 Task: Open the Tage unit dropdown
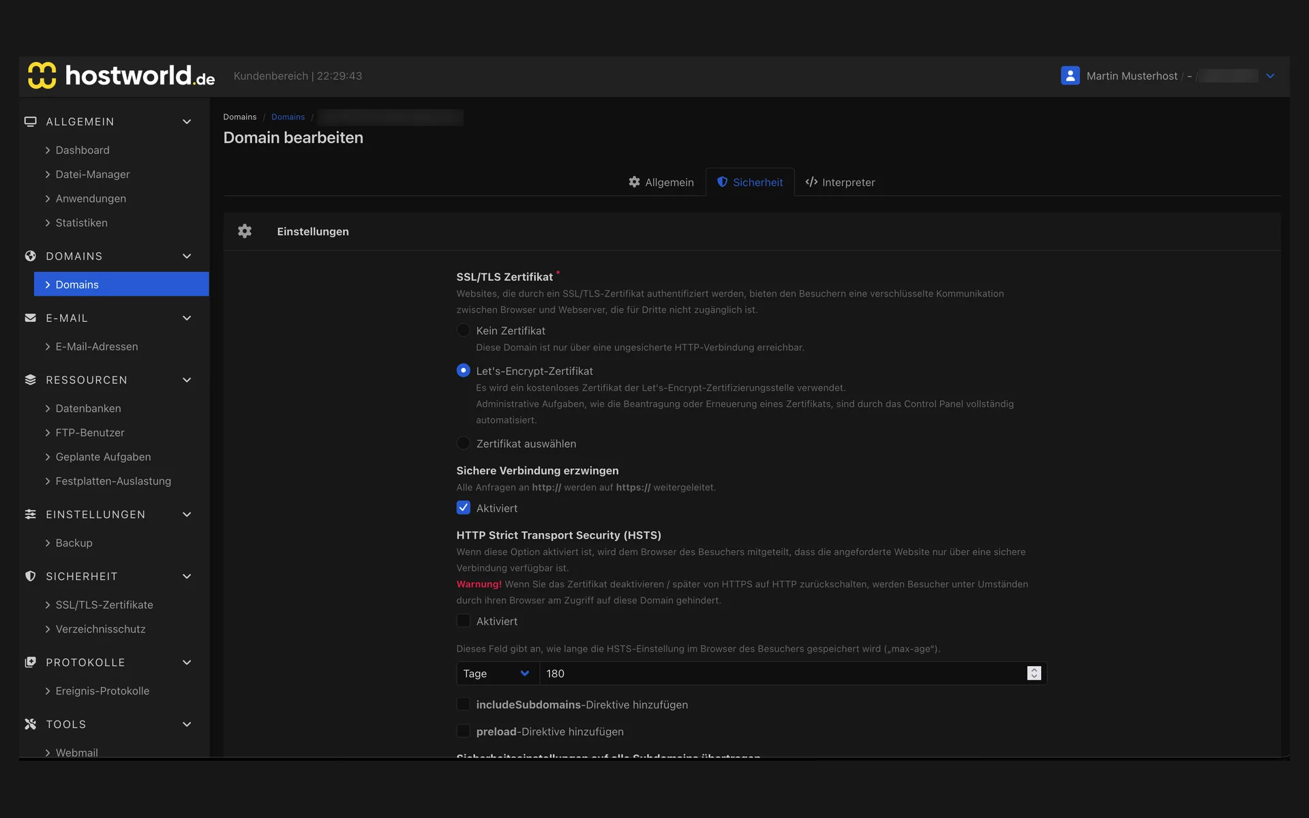pyautogui.click(x=497, y=673)
